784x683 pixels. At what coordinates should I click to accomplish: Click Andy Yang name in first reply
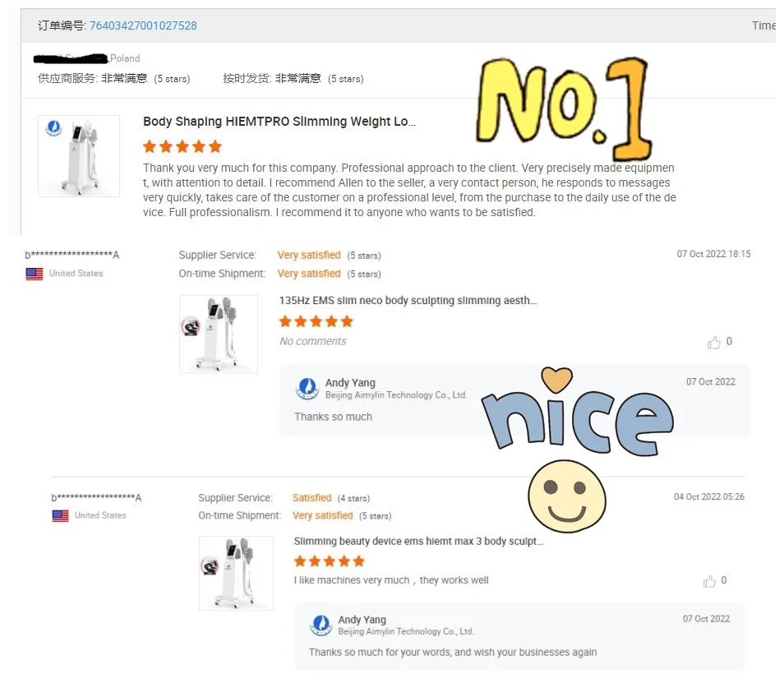350,382
